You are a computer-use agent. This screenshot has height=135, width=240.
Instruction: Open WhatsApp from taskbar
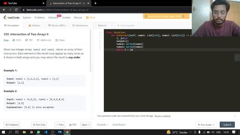(x=38, y=132)
